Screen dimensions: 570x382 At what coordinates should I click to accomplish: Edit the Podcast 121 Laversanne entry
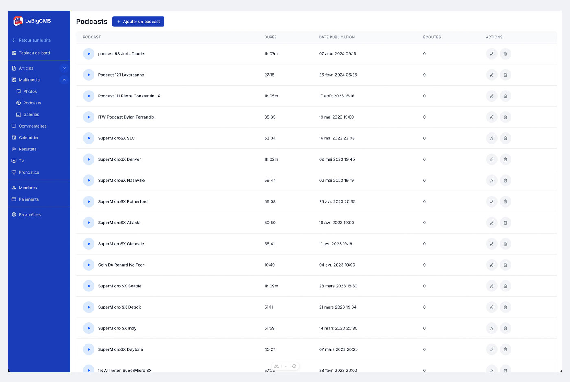[x=491, y=75]
